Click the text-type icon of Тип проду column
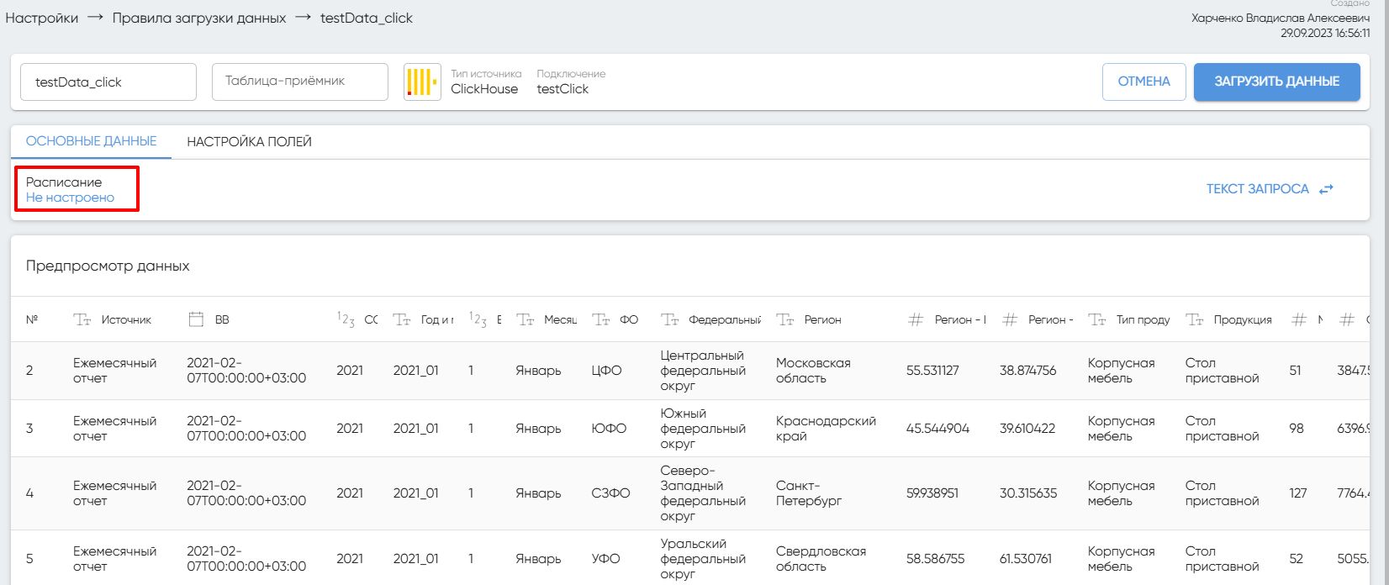 pyautogui.click(x=1097, y=319)
